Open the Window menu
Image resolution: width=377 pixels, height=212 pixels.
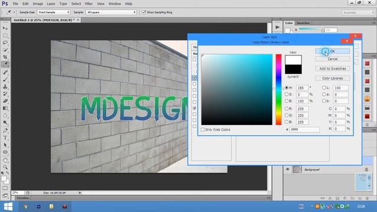(x=115, y=4)
